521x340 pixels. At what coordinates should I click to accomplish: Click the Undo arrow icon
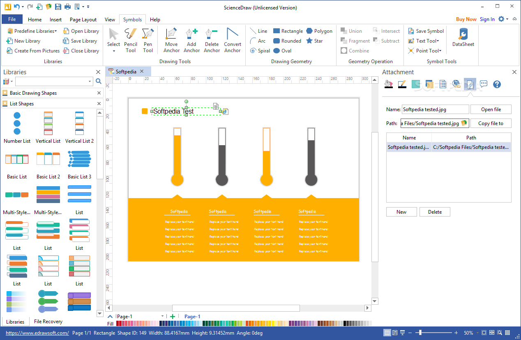click(x=16, y=7)
